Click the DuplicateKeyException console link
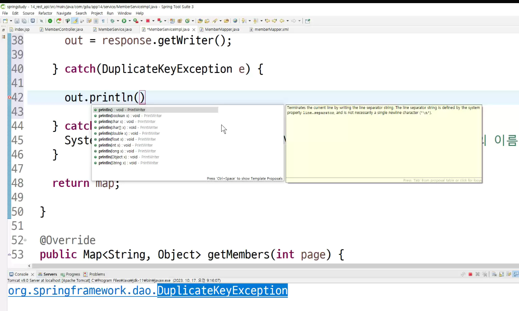This screenshot has height=311, width=519. tap(222, 291)
